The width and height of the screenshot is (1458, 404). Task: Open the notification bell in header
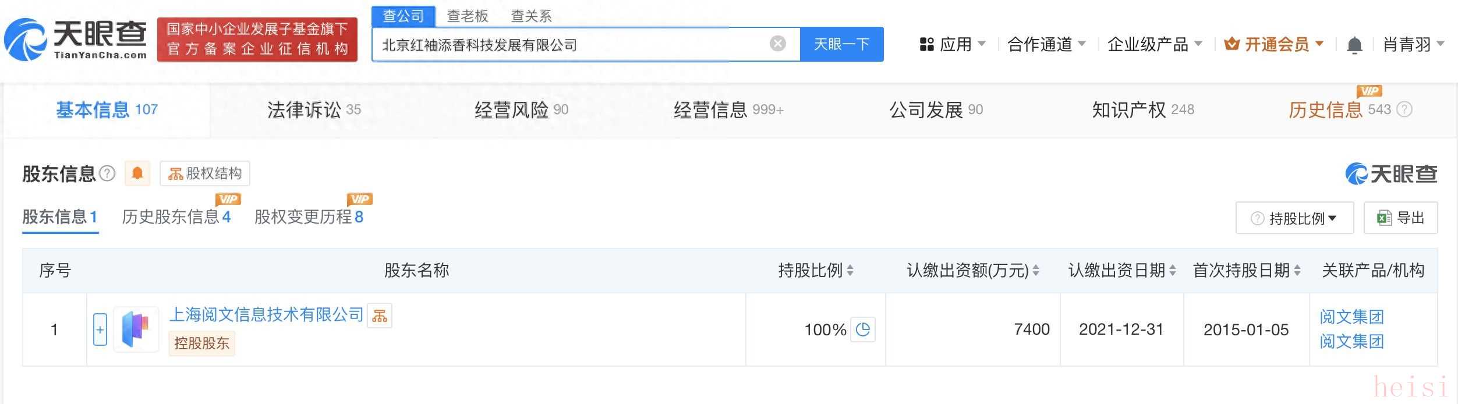click(1354, 45)
